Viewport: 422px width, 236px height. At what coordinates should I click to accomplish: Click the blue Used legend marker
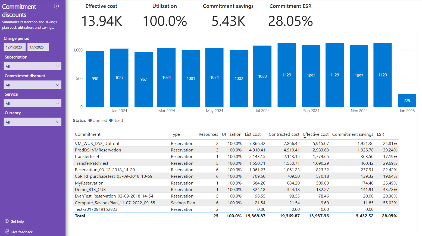[111, 120]
